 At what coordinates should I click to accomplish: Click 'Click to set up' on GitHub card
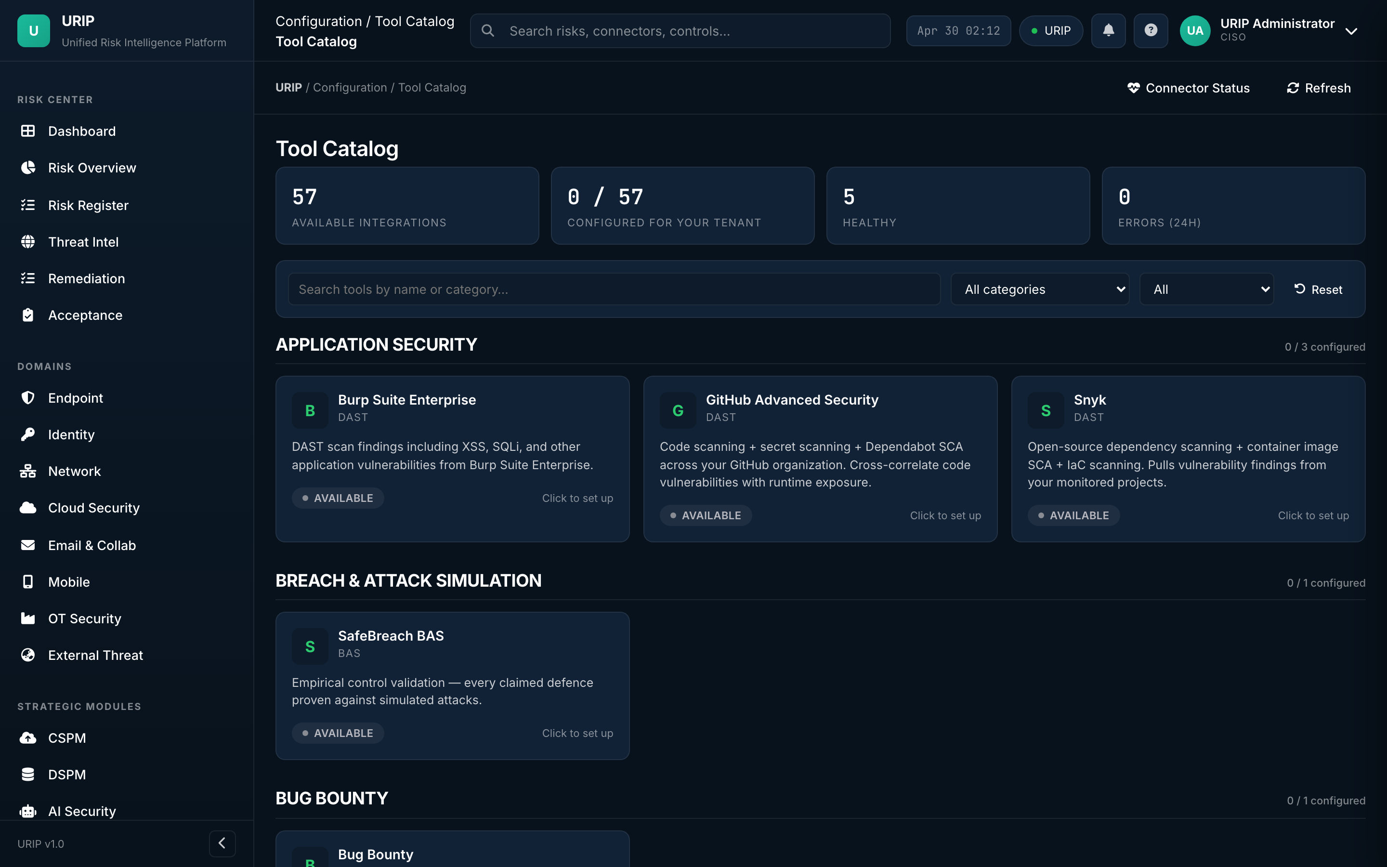pyautogui.click(x=946, y=515)
